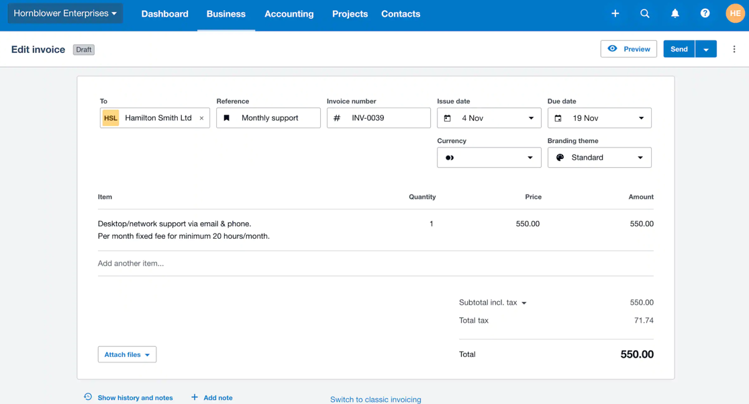Viewport: 749px width, 404px height.
Task: Switch to the Accounting menu
Action: [x=289, y=13]
